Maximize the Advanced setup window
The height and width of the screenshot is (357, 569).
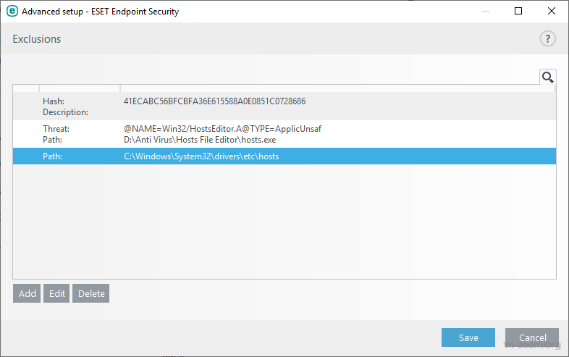pyautogui.click(x=518, y=12)
